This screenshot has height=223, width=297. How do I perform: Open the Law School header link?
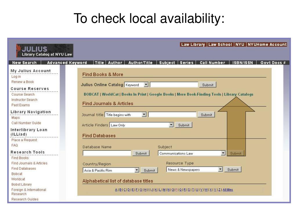pyautogui.click(x=220, y=44)
